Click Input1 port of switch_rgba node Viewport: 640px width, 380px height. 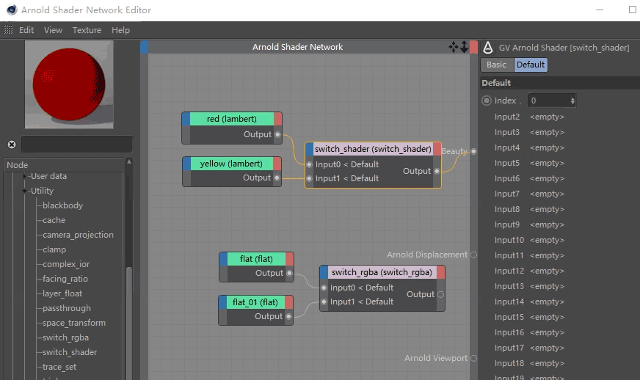[x=324, y=302]
